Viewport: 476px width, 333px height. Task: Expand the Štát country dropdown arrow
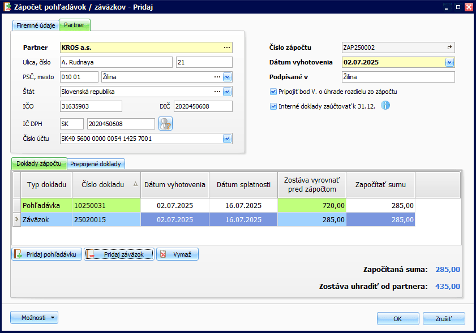(x=227, y=92)
